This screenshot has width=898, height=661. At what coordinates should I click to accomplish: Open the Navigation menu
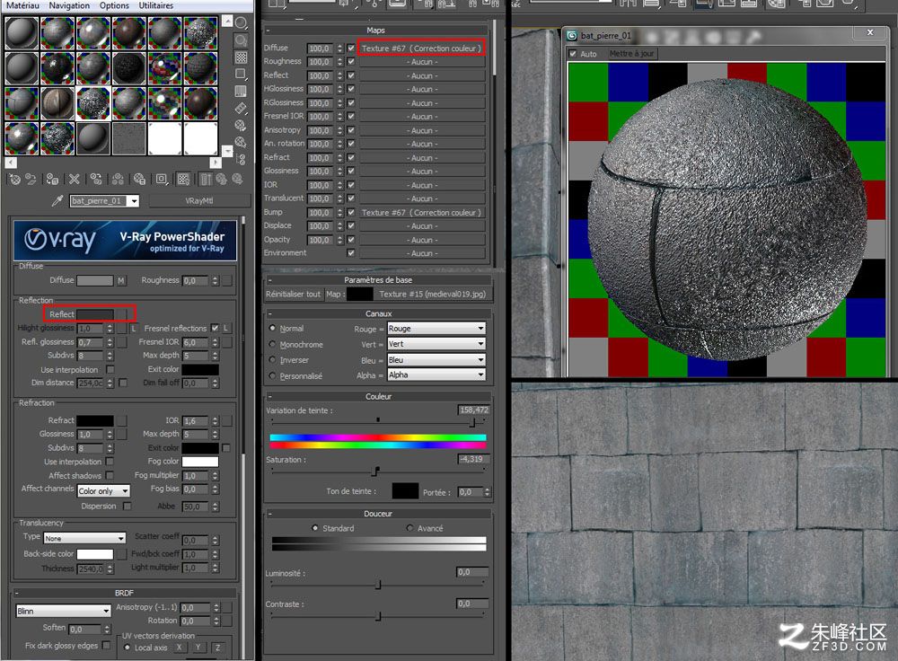coord(69,5)
